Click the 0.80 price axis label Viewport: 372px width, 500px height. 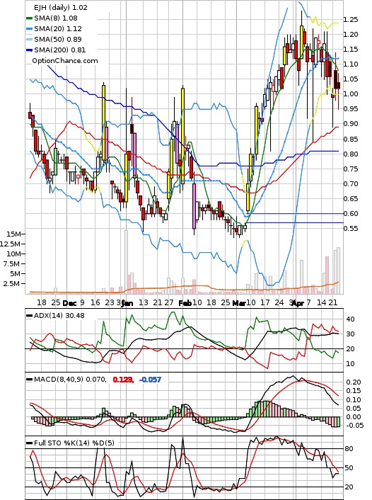tap(351, 154)
